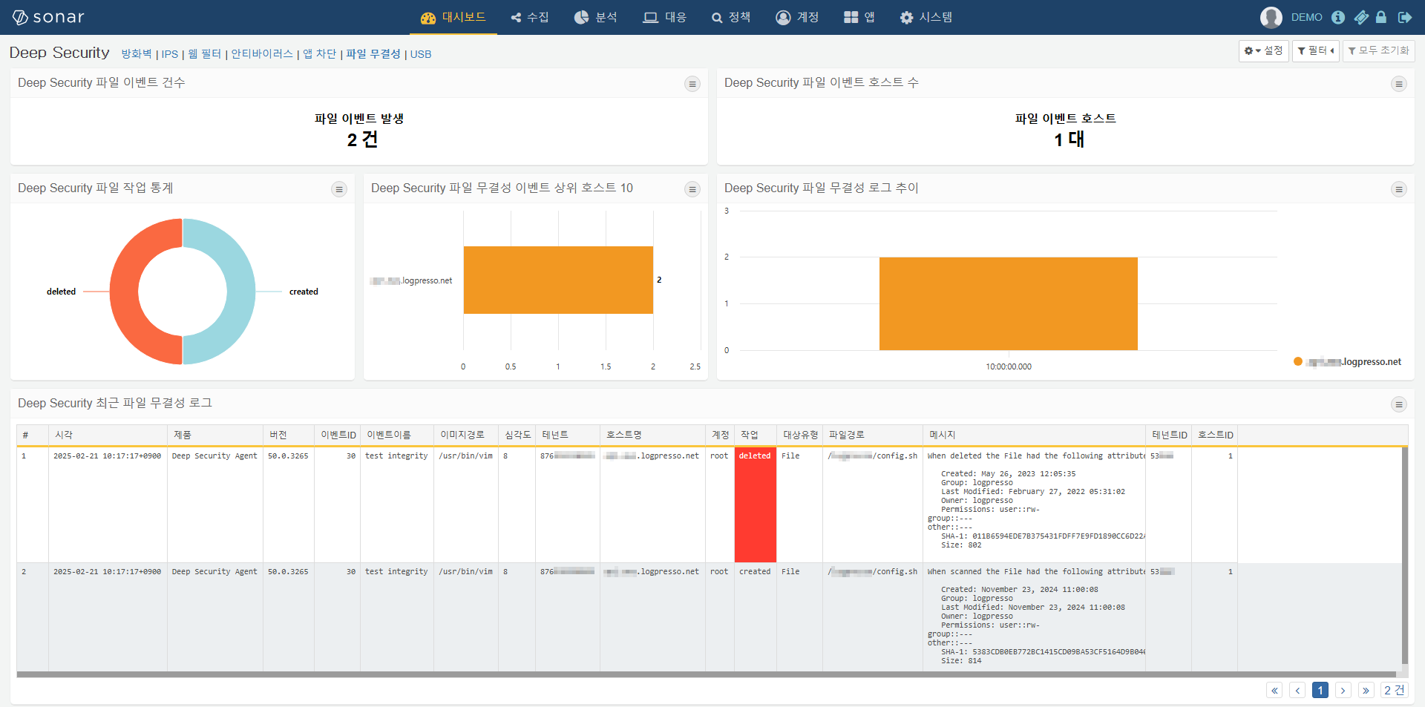Click the lock icon in header

1381,17
